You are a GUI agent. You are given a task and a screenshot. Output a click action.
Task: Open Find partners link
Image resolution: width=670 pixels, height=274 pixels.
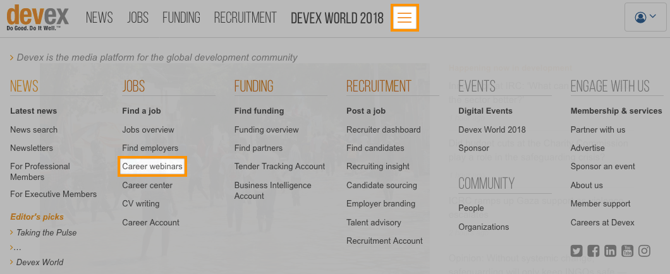coord(258,148)
